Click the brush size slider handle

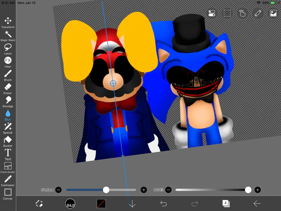106,190
